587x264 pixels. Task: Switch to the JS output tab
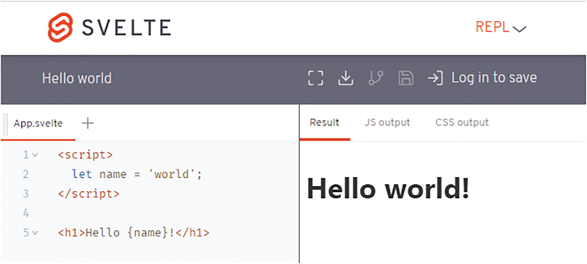pos(387,122)
